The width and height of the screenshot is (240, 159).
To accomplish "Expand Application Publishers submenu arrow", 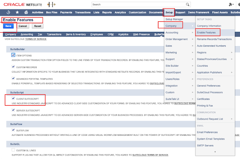I will coord(232,72).
